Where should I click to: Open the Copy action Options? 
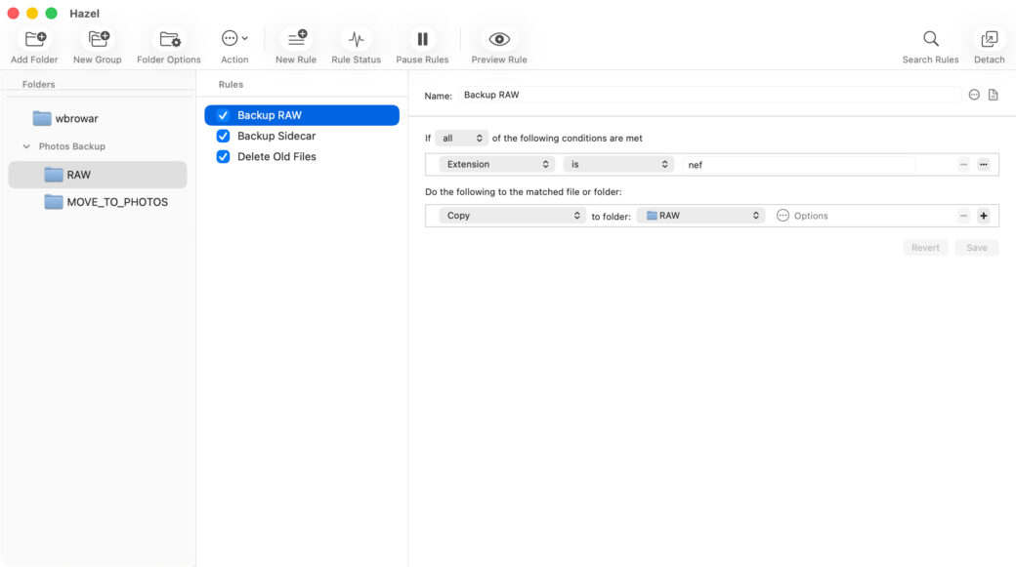point(802,216)
